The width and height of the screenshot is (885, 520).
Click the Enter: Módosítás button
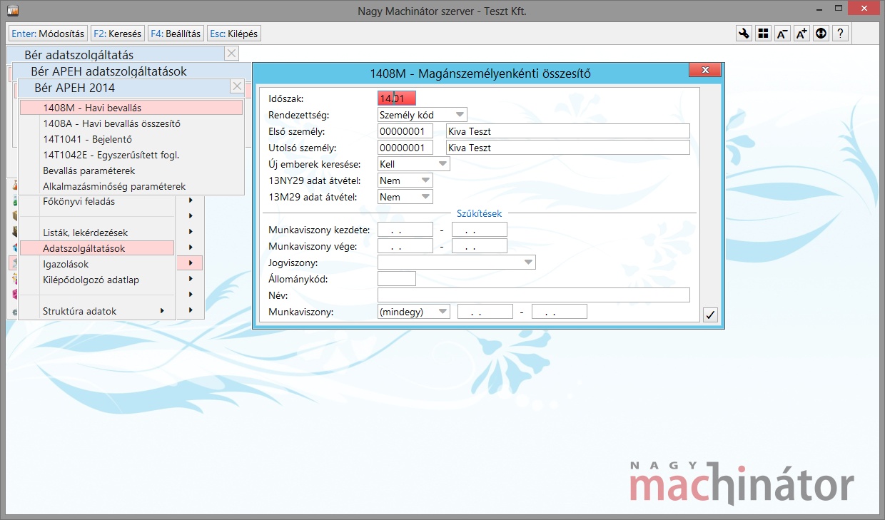(x=48, y=34)
